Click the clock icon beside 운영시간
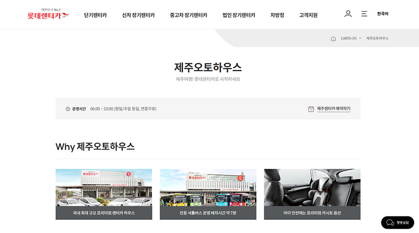 (x=68, y=109)
